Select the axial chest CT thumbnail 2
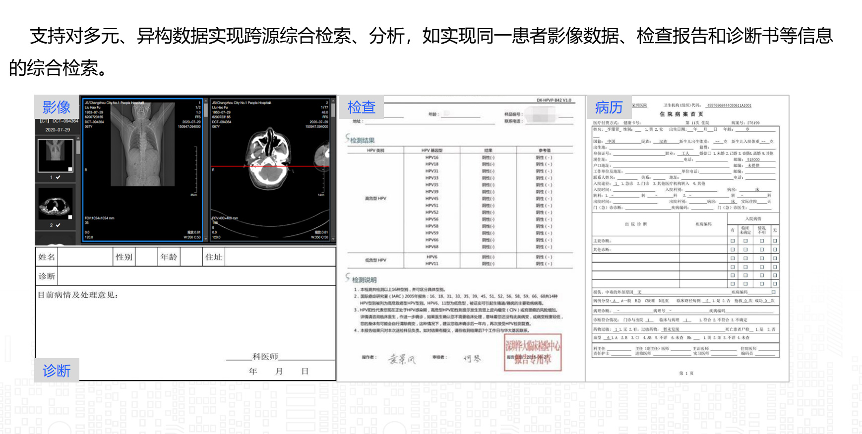The height and width of the screenshot is (434, 862). (x=55, y=204)
